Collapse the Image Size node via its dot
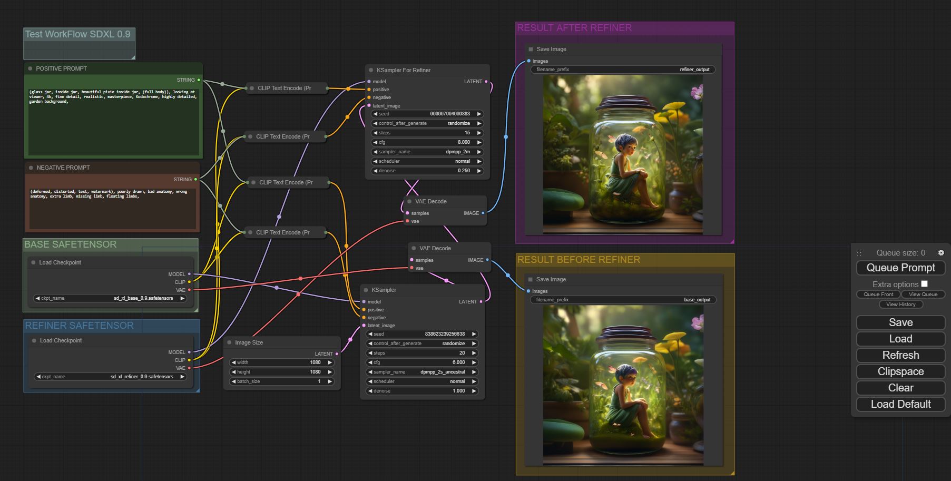Image resolution: width=951 pixels, height=481 pixels. (x=229, y=342)
